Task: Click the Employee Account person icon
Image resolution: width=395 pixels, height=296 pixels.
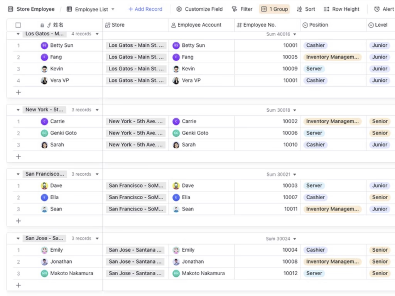Action: point(174,25)
